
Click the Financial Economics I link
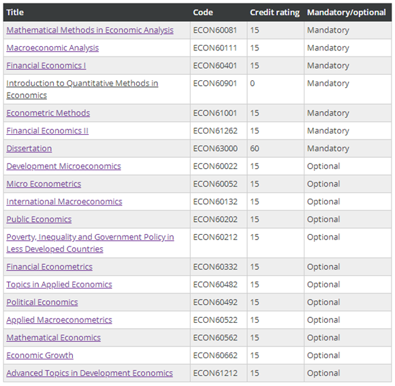[46, 65]
